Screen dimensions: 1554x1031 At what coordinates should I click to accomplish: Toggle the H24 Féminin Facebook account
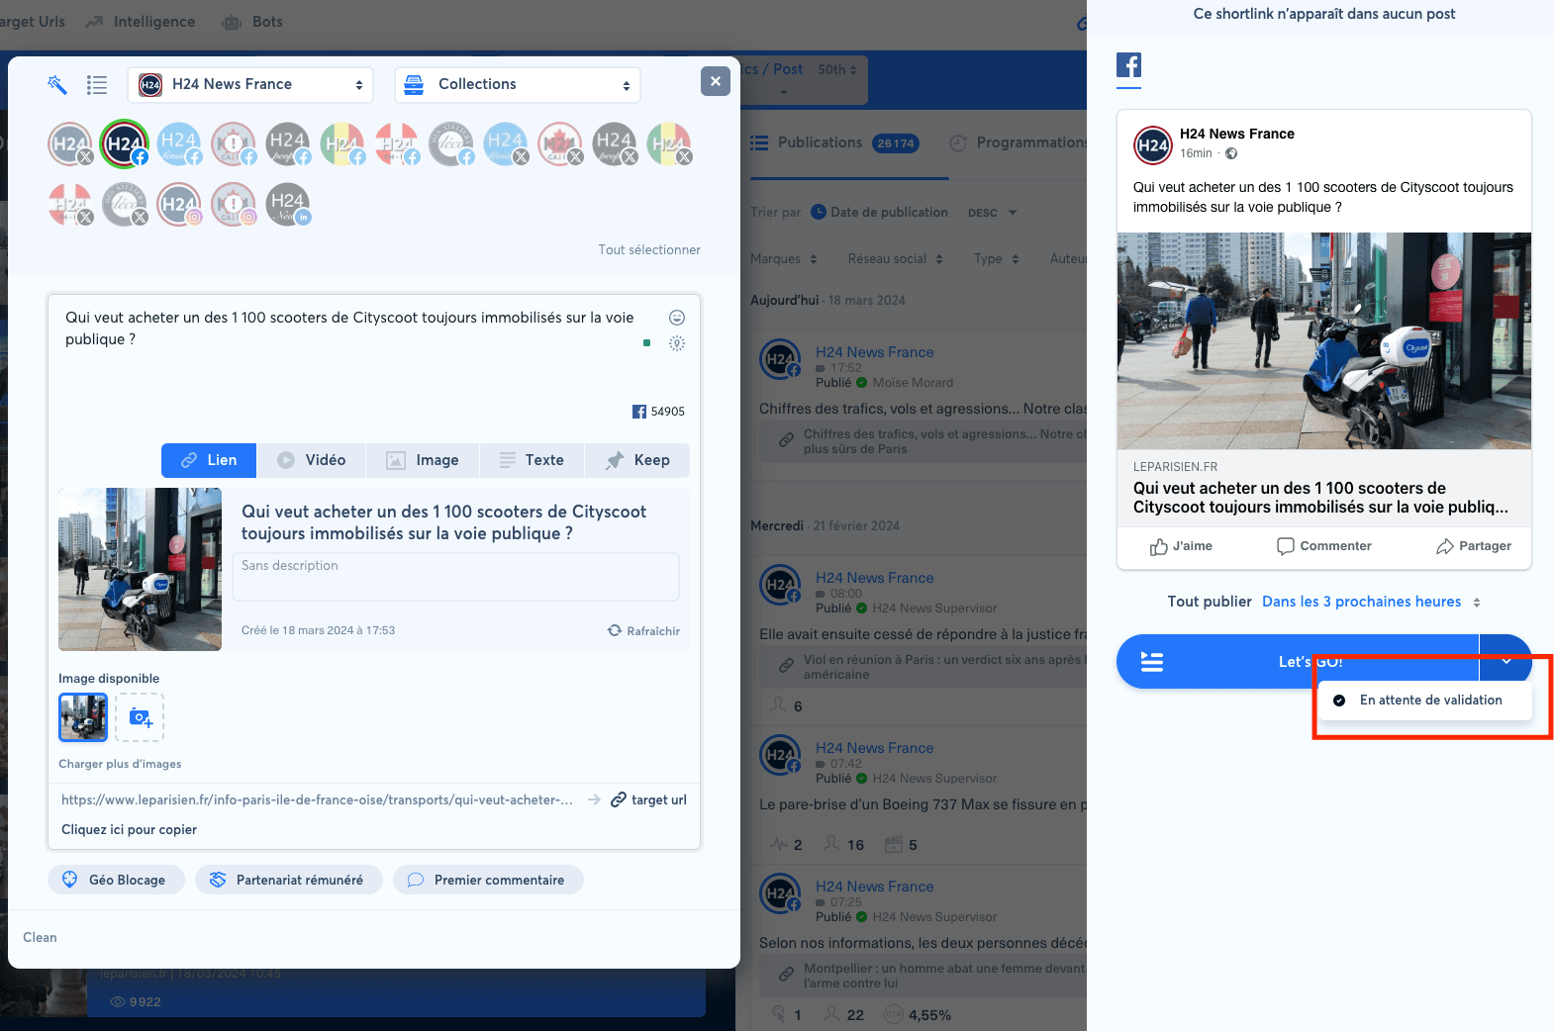pyautogui.click(x=179, y=144)
